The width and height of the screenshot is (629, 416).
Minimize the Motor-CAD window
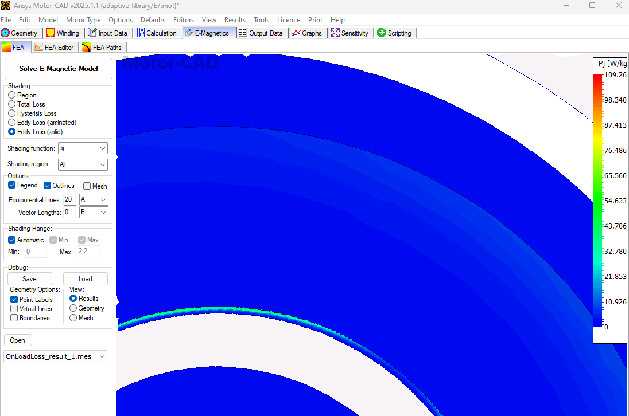566,6
